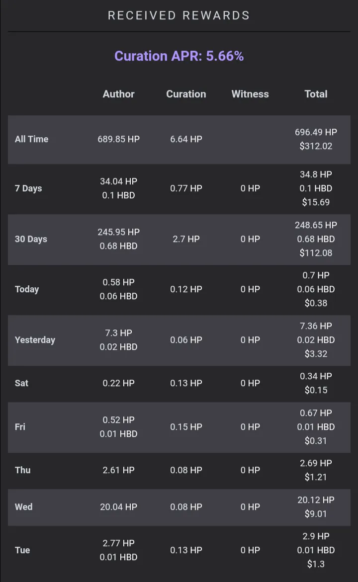Click the 30 Days row label
This screenshot has height=582, width=358.
[31, 239]
